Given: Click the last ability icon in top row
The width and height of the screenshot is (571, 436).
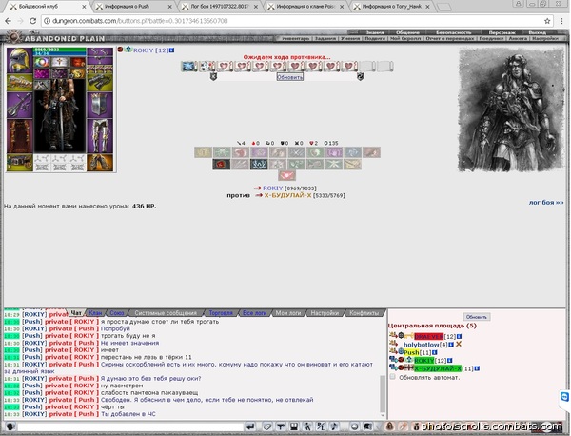Looking at the screenshot, I should 371,152.
